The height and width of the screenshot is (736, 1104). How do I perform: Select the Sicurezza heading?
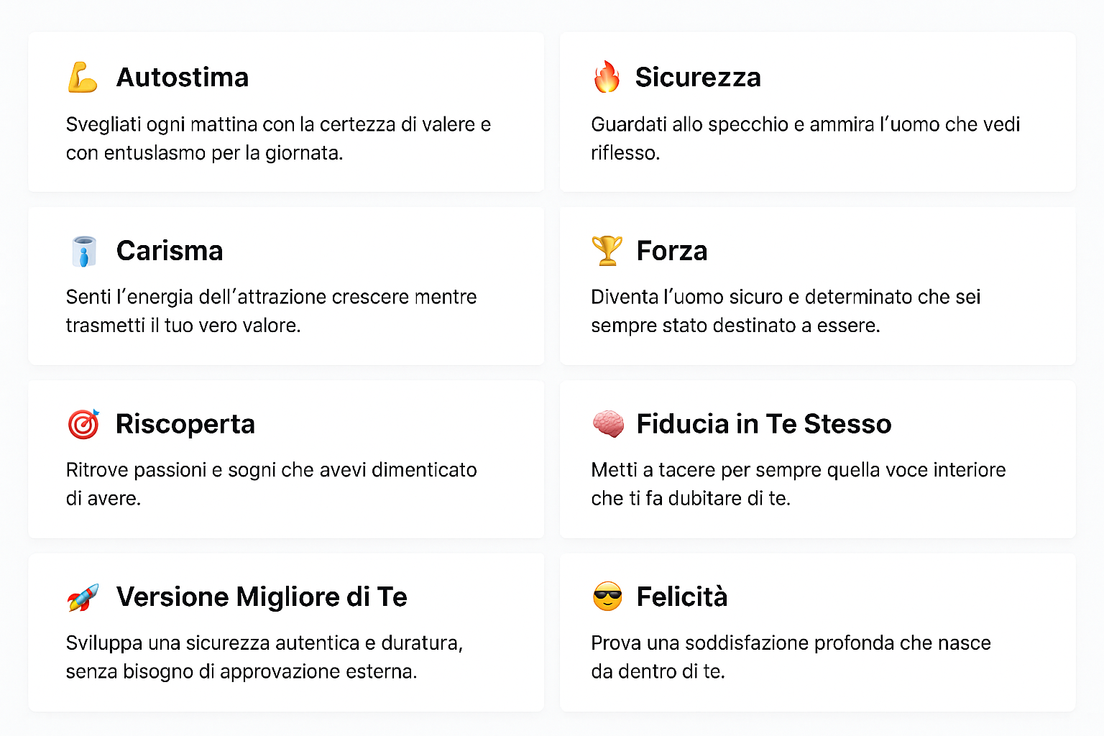(698, 77)
